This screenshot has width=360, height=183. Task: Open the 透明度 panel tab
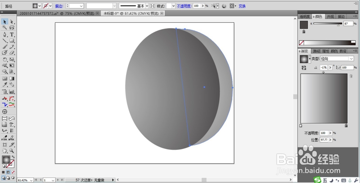point(305,17)
